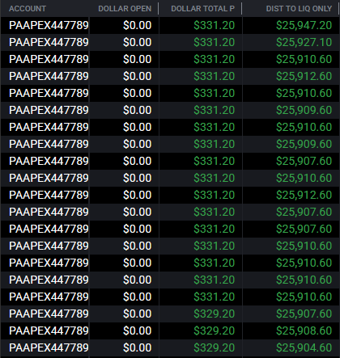Viewport: 340px width, 358px height.
Task: Click the DOLLAR OPEN column header
Action: point(125,9)
